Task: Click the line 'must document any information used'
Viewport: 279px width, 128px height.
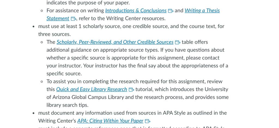Action: 133,113
